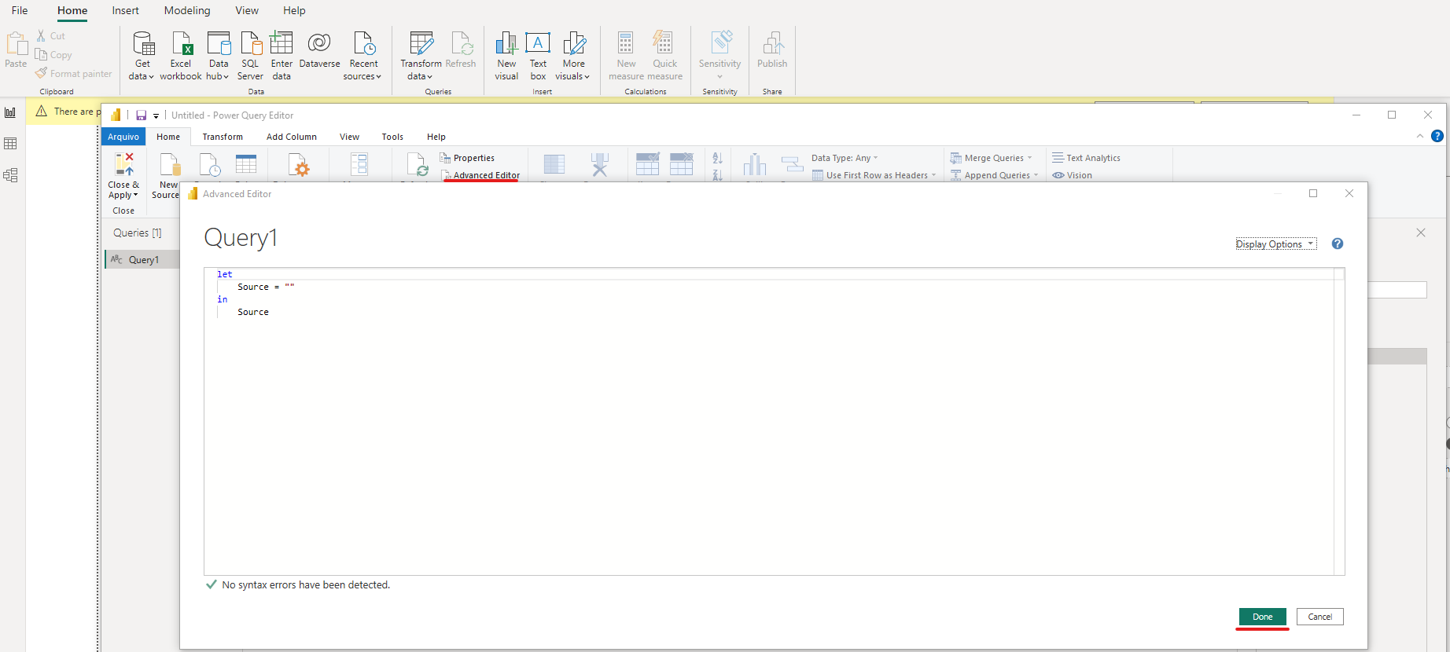This screenshot has height=652, width=1450.
Task: Switch to Add Column tab
Action: (292, 137)
